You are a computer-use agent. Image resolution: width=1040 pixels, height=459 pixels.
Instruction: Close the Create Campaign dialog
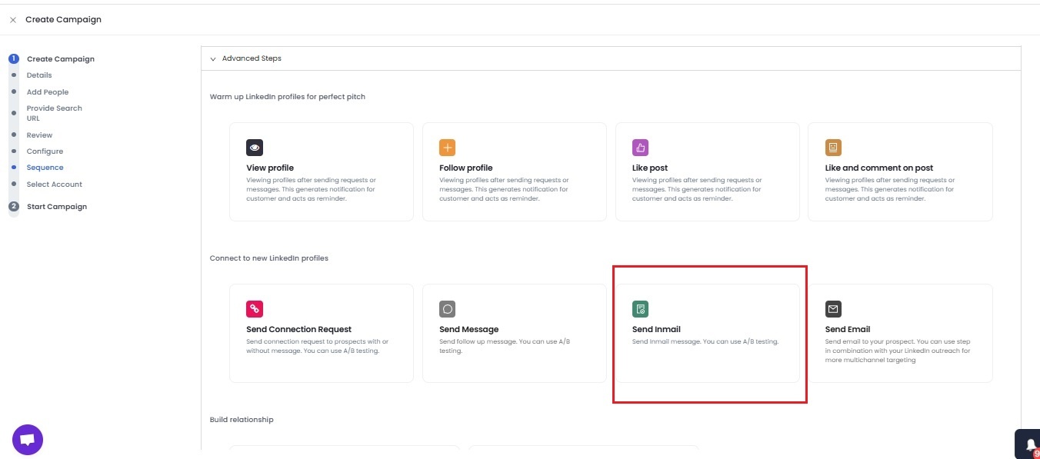(13, 20)
